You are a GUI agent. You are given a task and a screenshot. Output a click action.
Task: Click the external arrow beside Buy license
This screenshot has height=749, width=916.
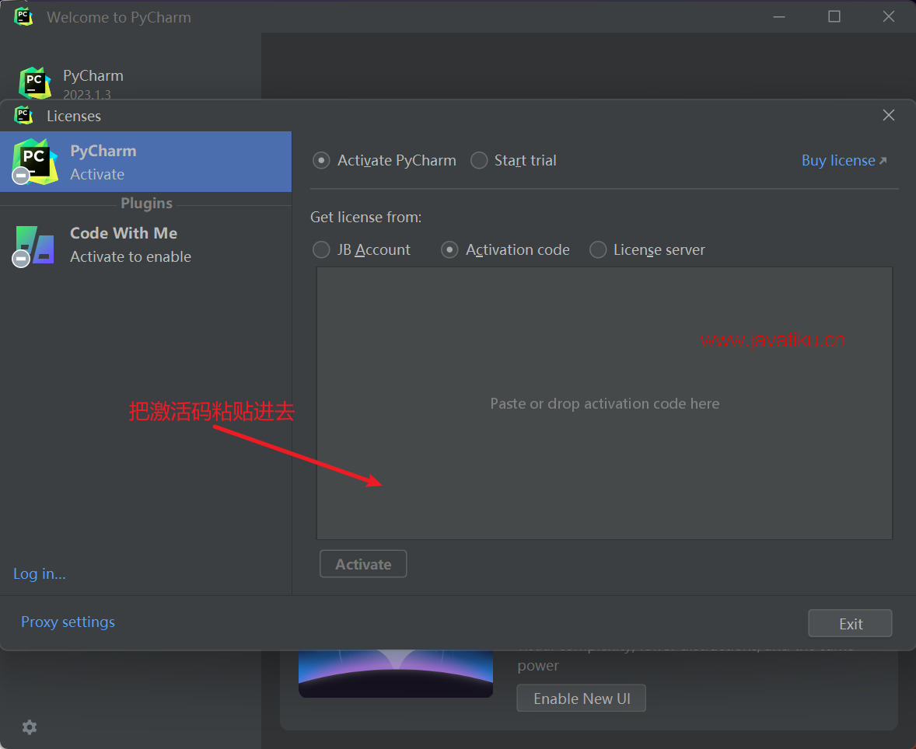click(x=883, y=161)
